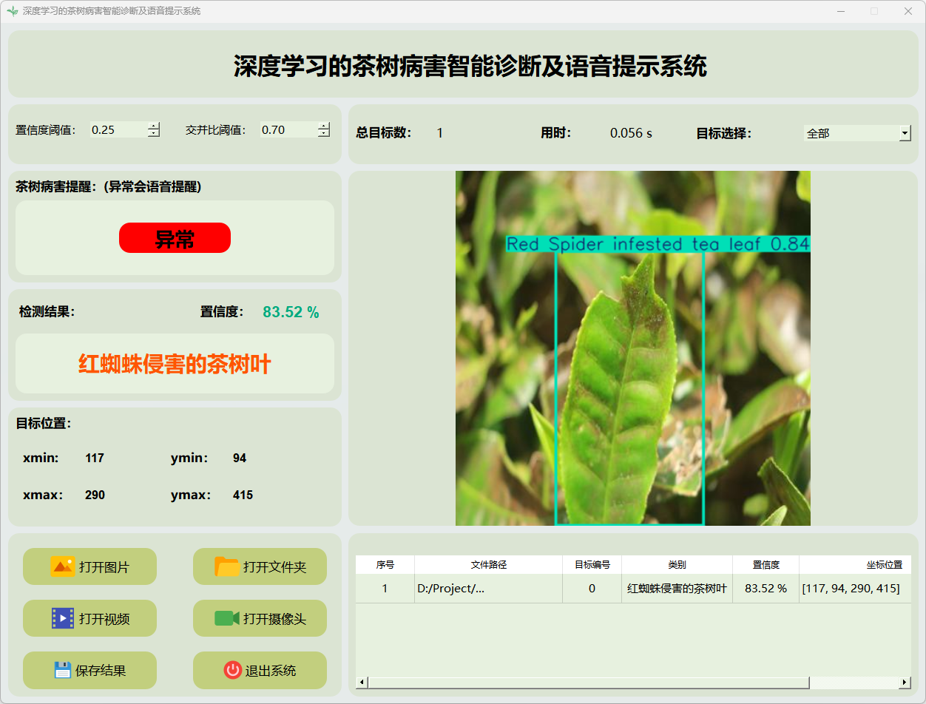Click the red power icon to exit
This screenshot has height=704, width=926.
tap(232, 670)
